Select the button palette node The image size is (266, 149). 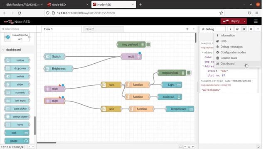click(x=17, y=60)
